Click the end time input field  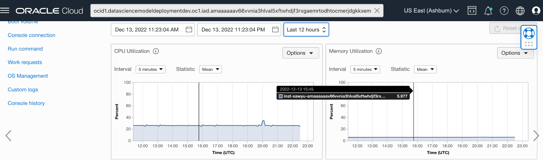click(x=233, y=30)
